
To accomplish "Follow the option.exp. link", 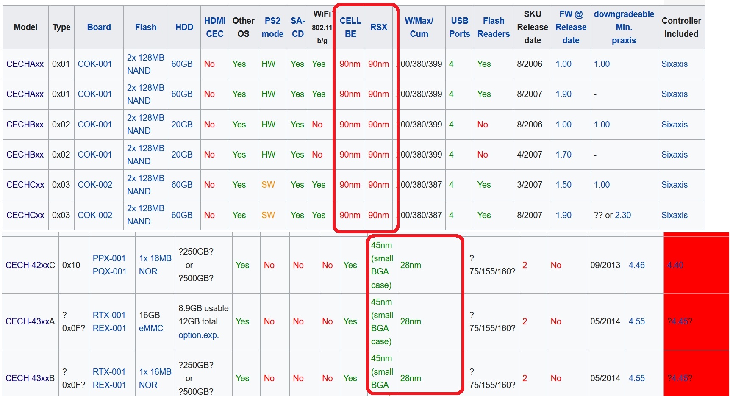I will [198, 335].
